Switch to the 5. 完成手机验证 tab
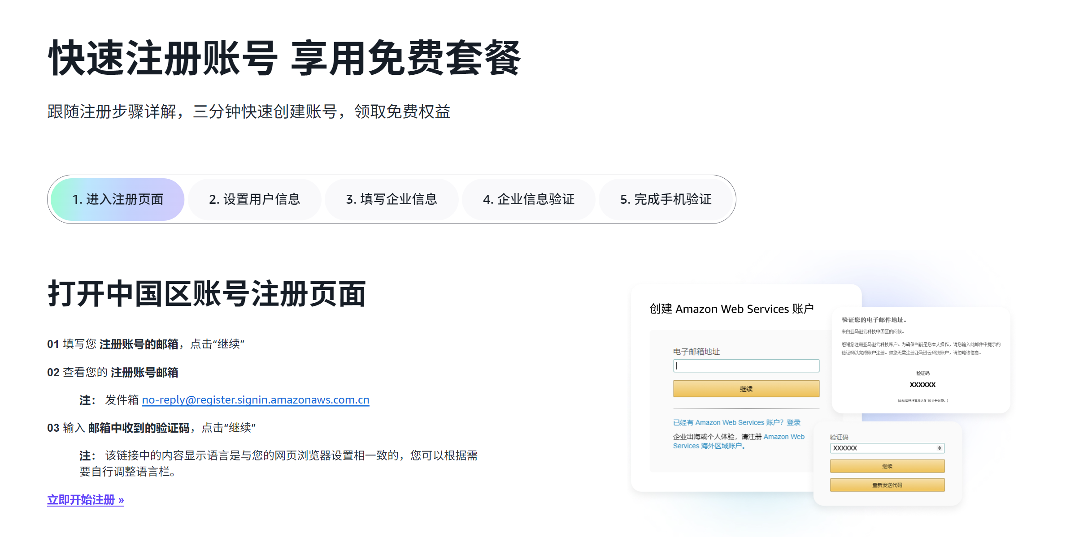This screenshot has height=537, width=1092. [666, 199]
